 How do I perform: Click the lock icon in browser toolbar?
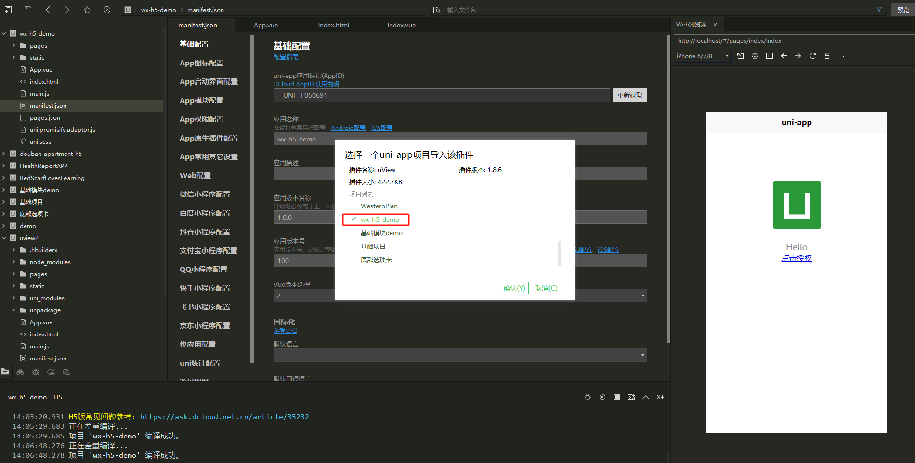point(827,56)
